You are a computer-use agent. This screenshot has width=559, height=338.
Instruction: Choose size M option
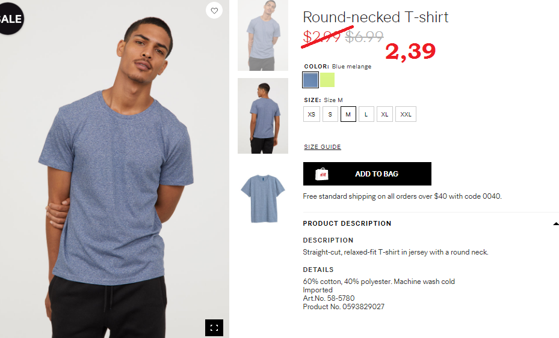[348, 114]
